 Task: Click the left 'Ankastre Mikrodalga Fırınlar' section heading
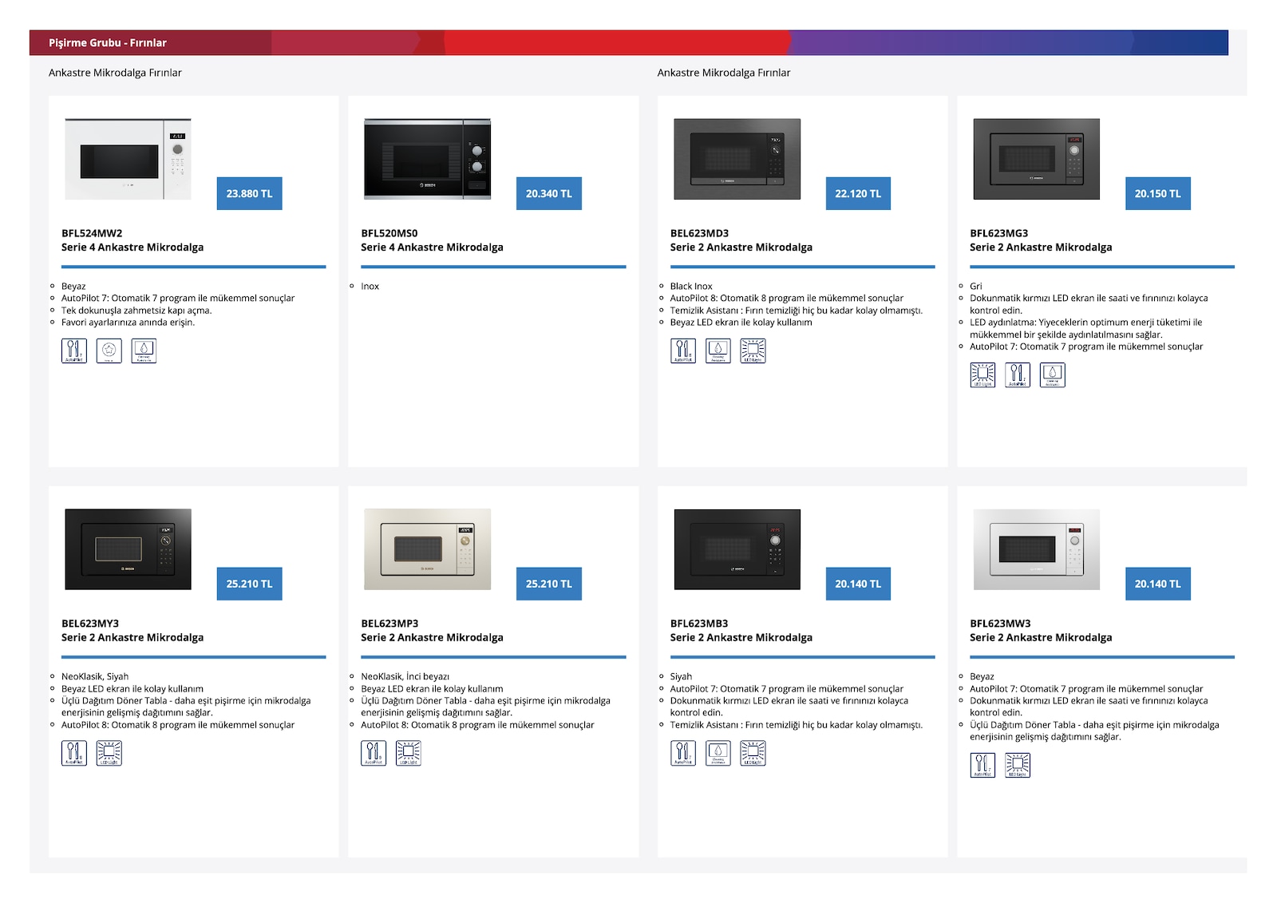click(115, 73)
